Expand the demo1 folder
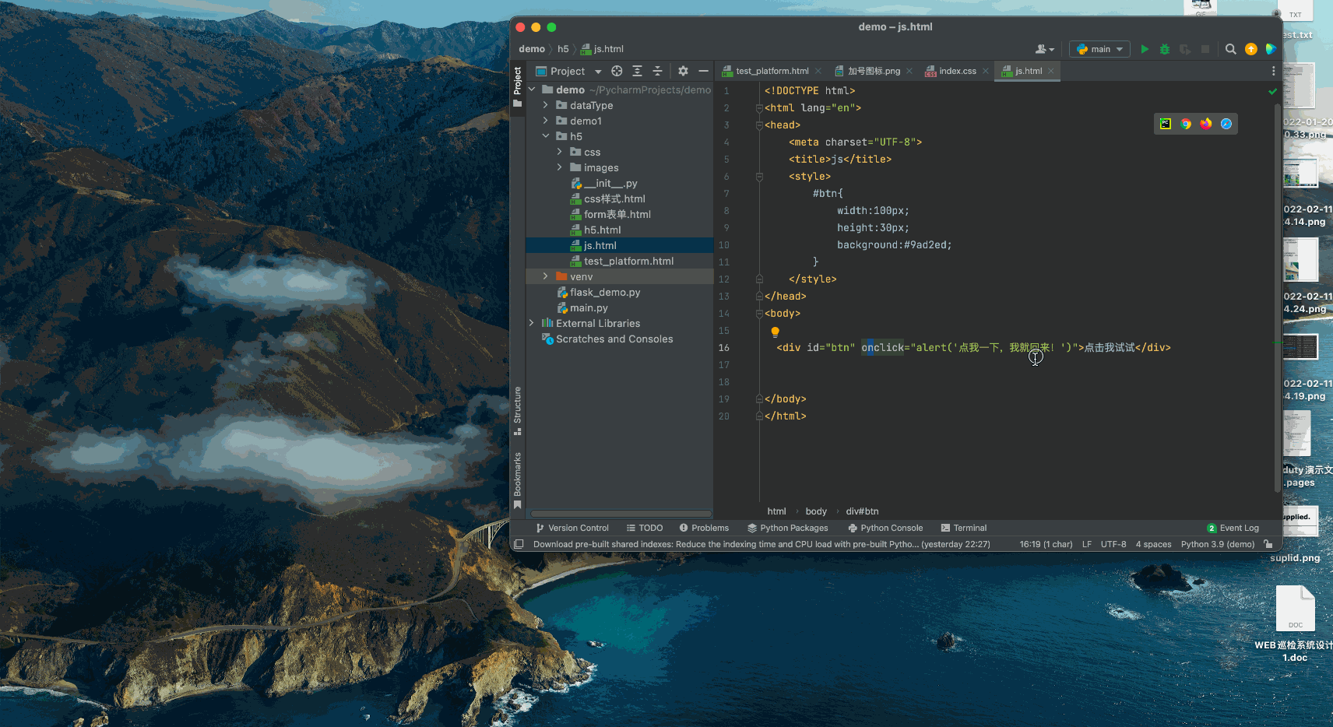 point(545,121)
